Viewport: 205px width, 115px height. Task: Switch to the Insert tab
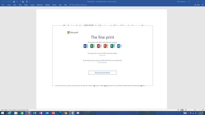(x=15, y=5)
